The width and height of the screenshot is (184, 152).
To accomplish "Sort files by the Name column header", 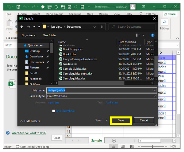I will (x=62, y=42).
